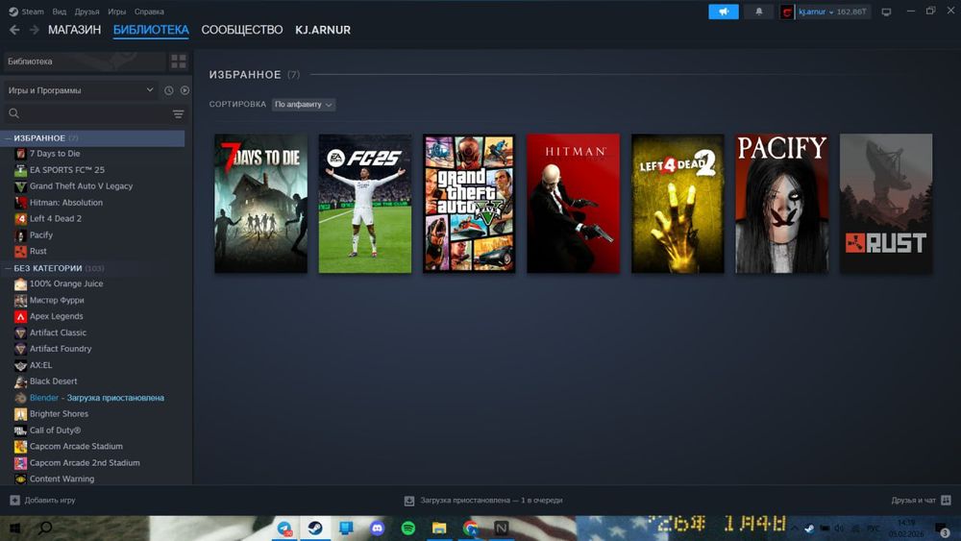Image resolution: width=961 pixels, height=541 pixels.
Task: Show hidden system tray icons chevron
Action: tap(795, 529)
